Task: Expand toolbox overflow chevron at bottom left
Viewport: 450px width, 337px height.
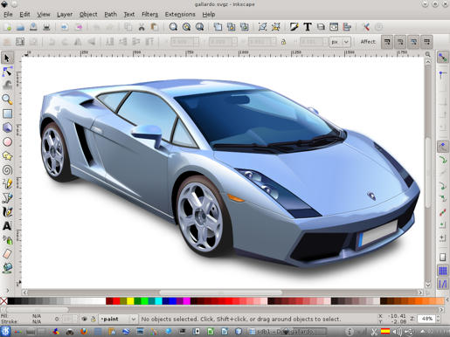Action: [8, 290]
